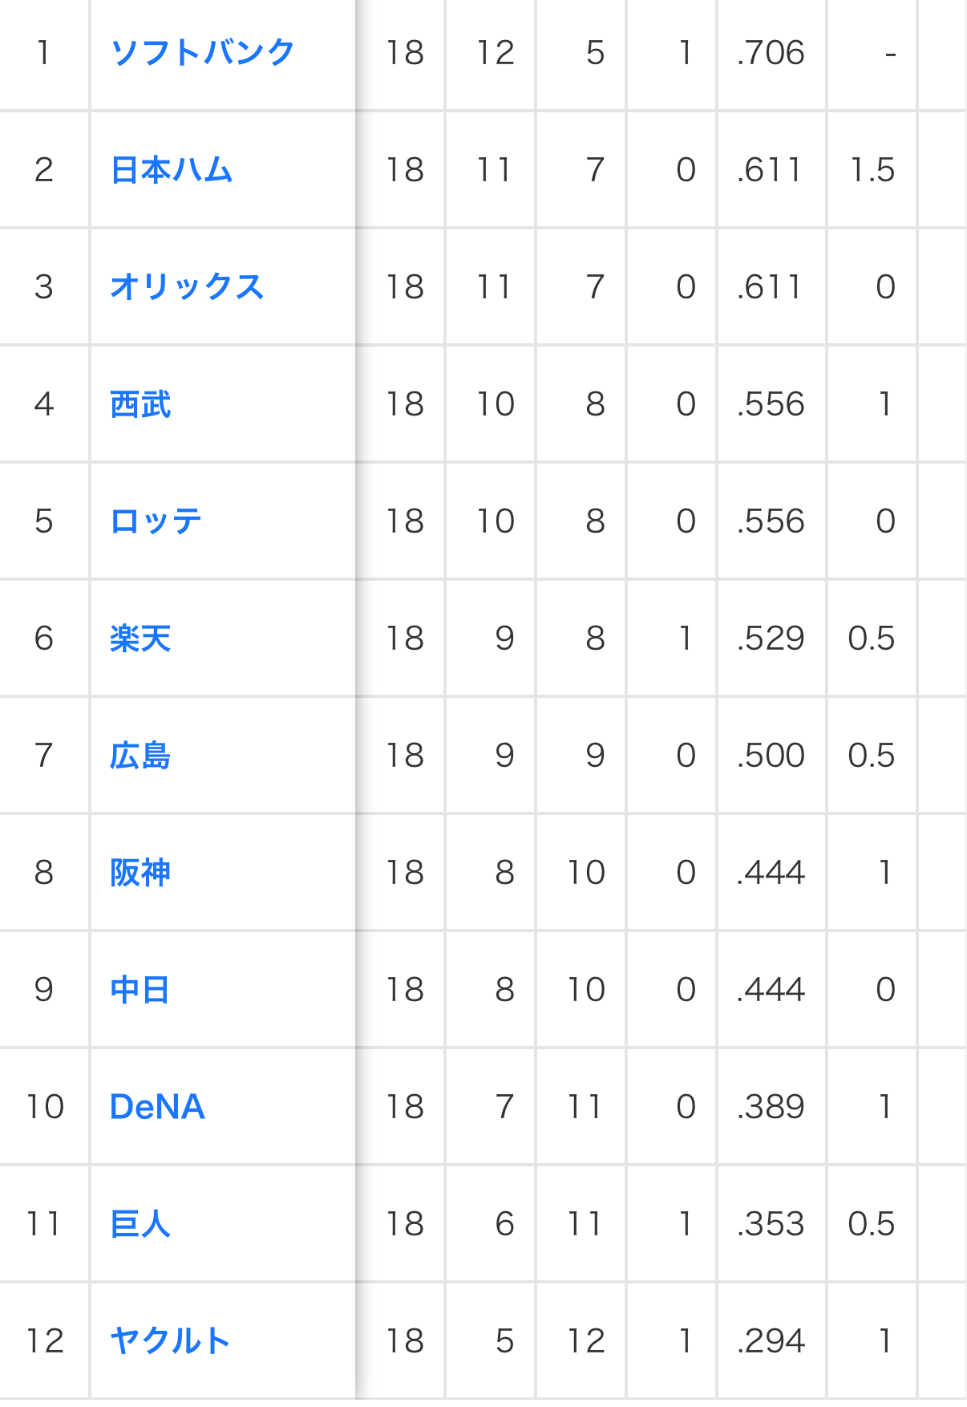Open the 西武 team page

(x=140, y=404)
